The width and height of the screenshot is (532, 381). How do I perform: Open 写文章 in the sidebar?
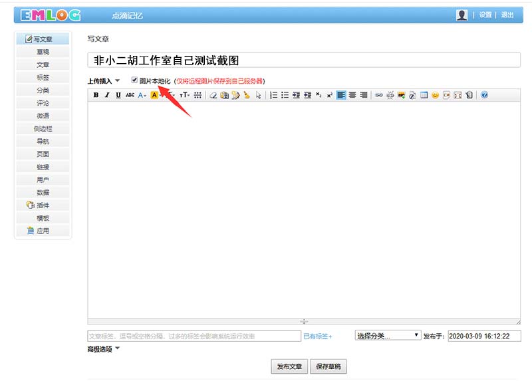pyautogui.click(x=43, y=39)
